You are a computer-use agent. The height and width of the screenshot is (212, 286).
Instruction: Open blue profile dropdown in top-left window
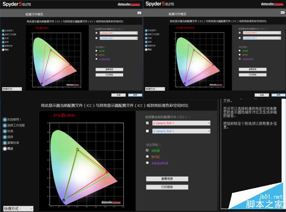pyautogui.click(x=119, y=38)
